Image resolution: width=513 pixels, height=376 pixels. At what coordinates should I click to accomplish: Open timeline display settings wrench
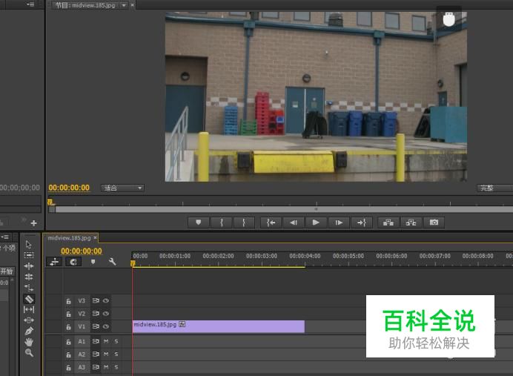tap(113, 262)
